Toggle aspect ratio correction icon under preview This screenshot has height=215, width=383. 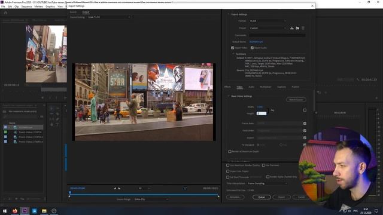tap(185, 188)
